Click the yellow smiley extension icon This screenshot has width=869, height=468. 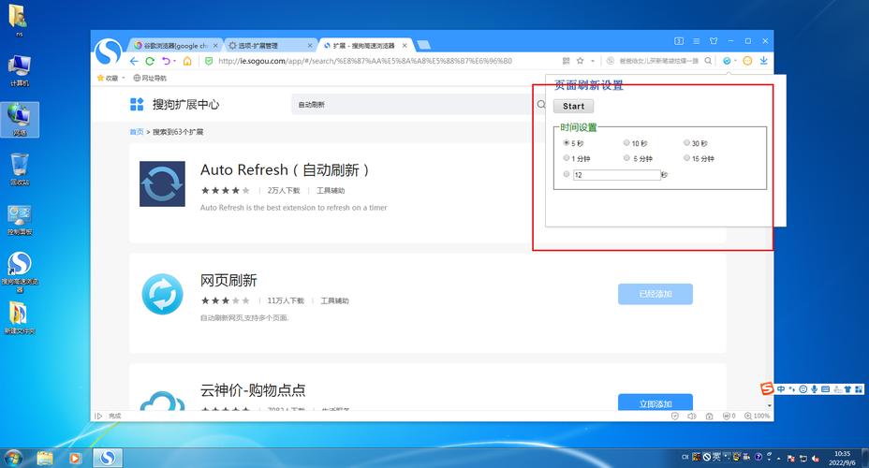coord(747,61)
